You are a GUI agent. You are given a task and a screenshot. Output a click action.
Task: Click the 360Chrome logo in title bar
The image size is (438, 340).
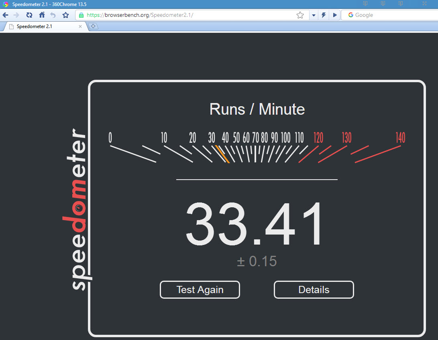pos(6,4)
